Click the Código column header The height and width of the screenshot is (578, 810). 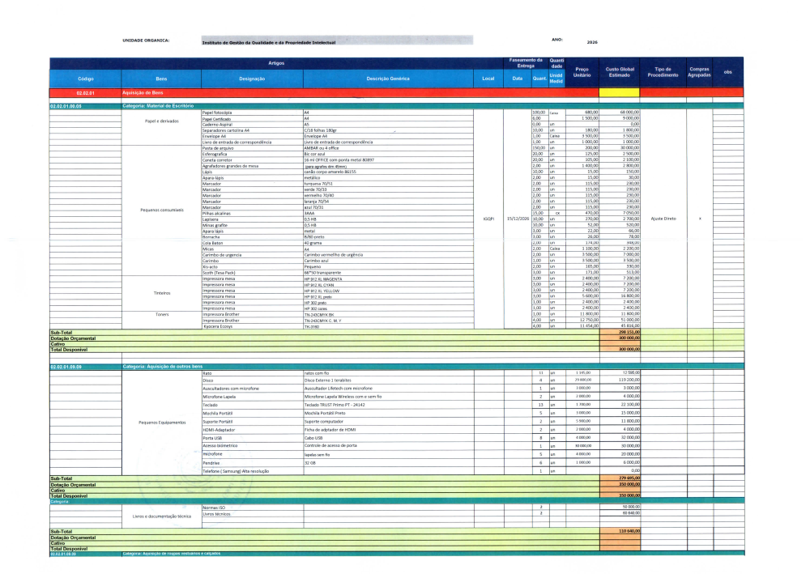coord(85,79)
